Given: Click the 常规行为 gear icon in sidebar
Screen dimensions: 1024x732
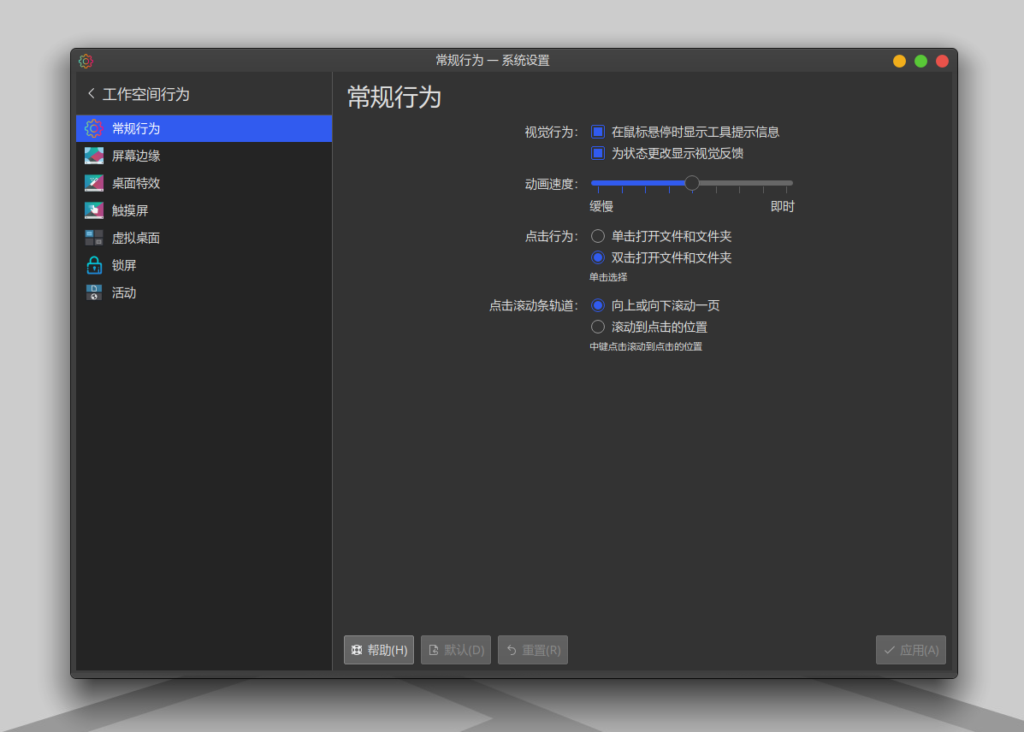Looking at the screenshot, I should tap(94, 128).
